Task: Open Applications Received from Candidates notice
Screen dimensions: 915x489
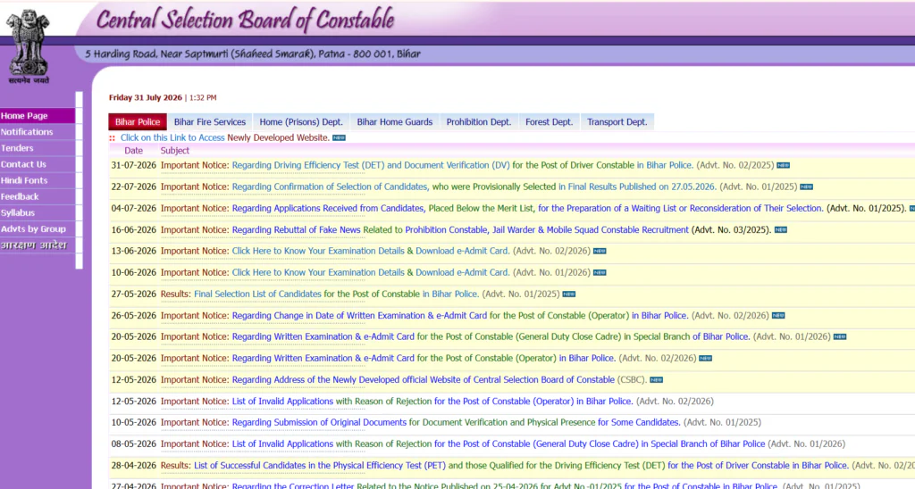Action: pos(527,209)
